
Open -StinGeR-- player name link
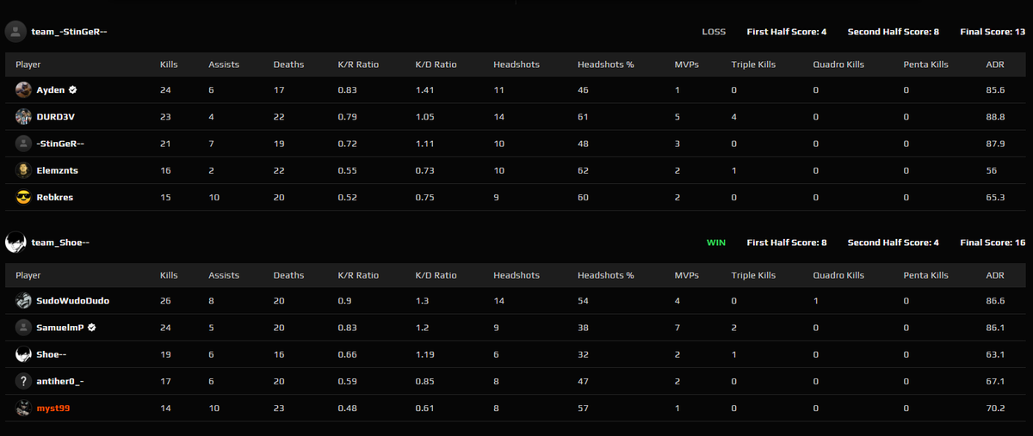point(61,144)
